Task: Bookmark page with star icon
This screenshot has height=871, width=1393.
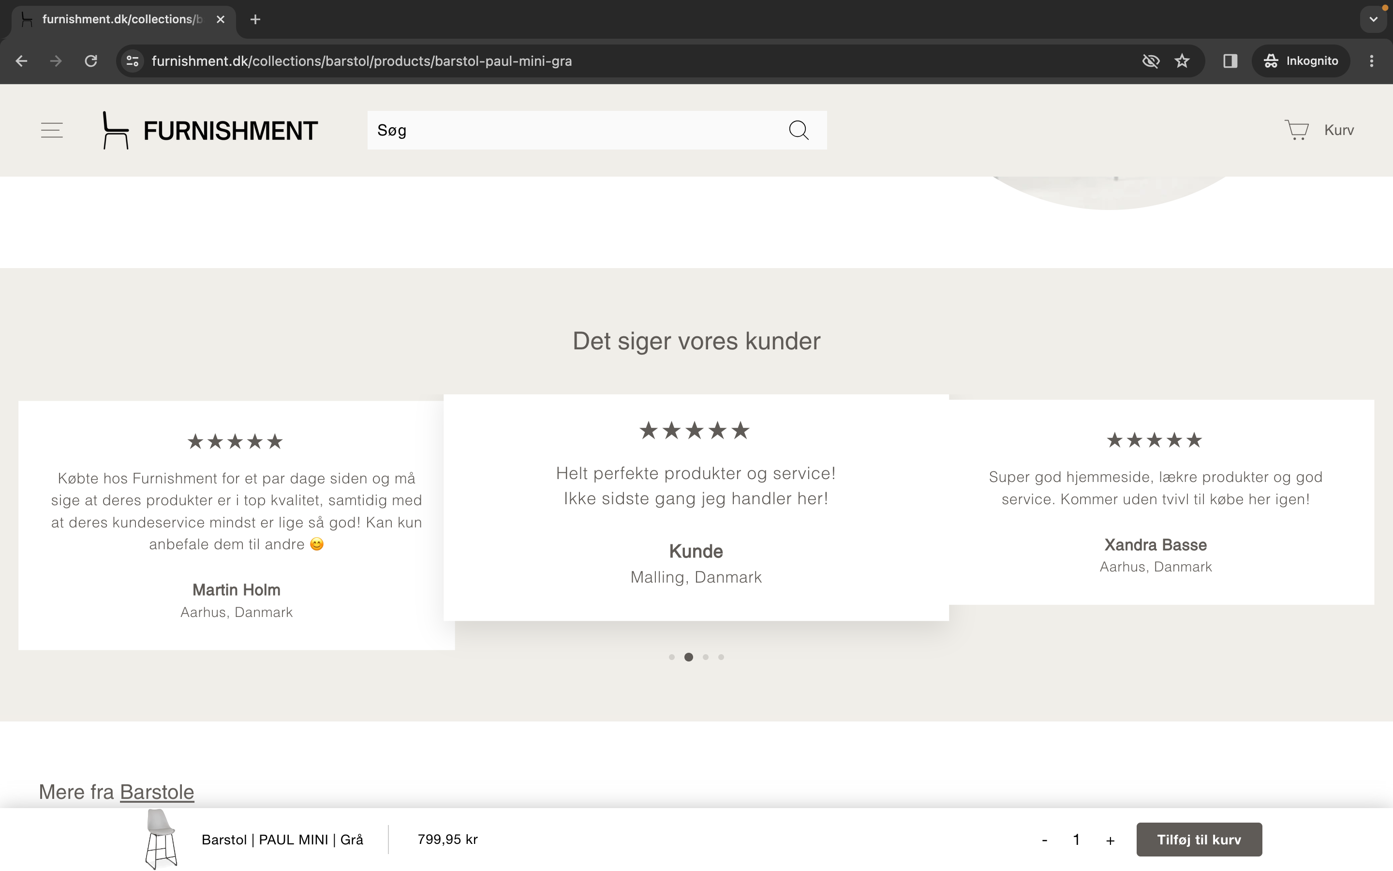Action: (x=1182, y=61)
